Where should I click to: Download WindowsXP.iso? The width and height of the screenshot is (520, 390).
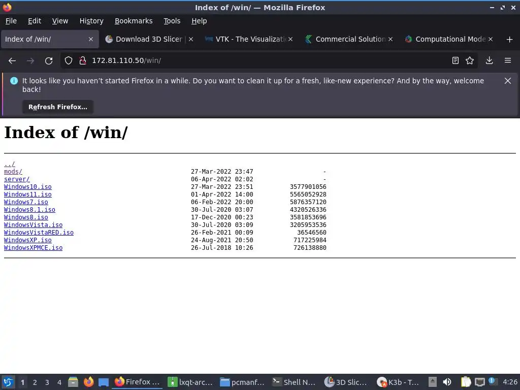click(x=27, y=240)
